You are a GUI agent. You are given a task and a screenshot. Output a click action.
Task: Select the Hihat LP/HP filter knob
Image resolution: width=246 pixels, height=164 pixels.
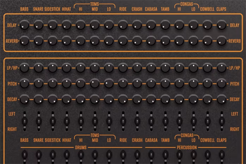(x=67, y=68)
